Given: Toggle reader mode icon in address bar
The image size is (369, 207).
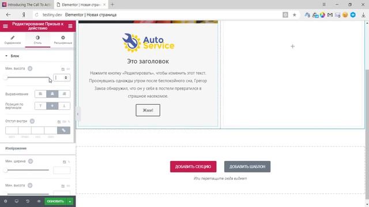Looking at the screenshot, I should pyautogui.click(x=285, y=15).
